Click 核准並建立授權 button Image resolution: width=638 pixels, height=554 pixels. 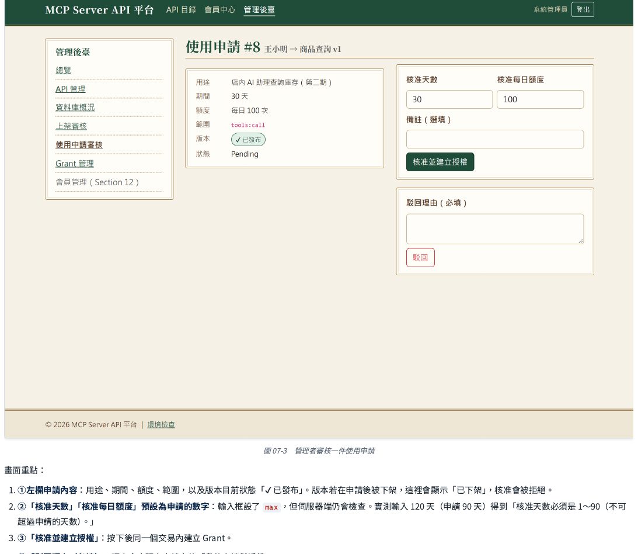click(440, 162)
